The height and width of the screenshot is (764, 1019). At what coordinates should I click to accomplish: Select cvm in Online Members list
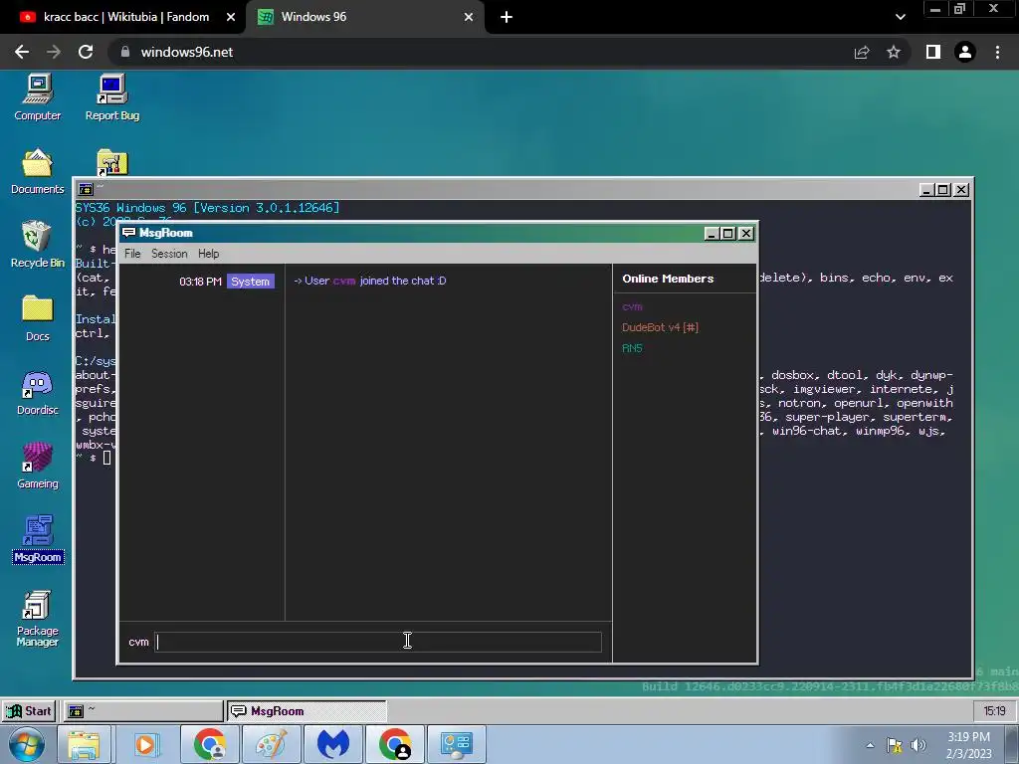point(632,307)
